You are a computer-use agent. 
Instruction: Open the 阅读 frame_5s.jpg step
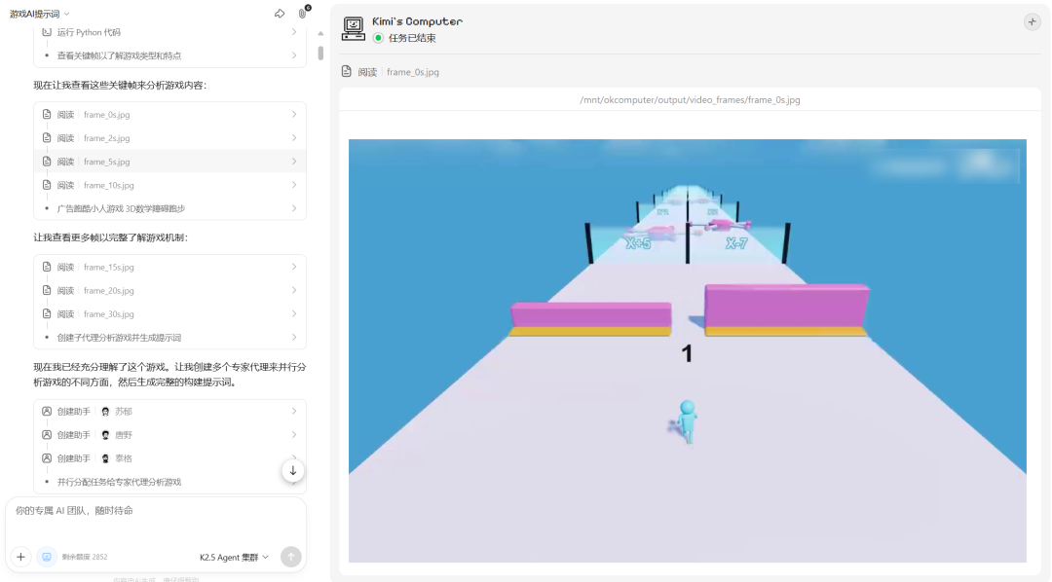pos(170,162)
